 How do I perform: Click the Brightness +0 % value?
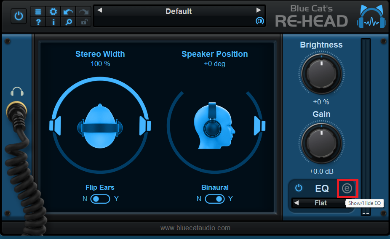pyautogui.click(x=321, y=102)
